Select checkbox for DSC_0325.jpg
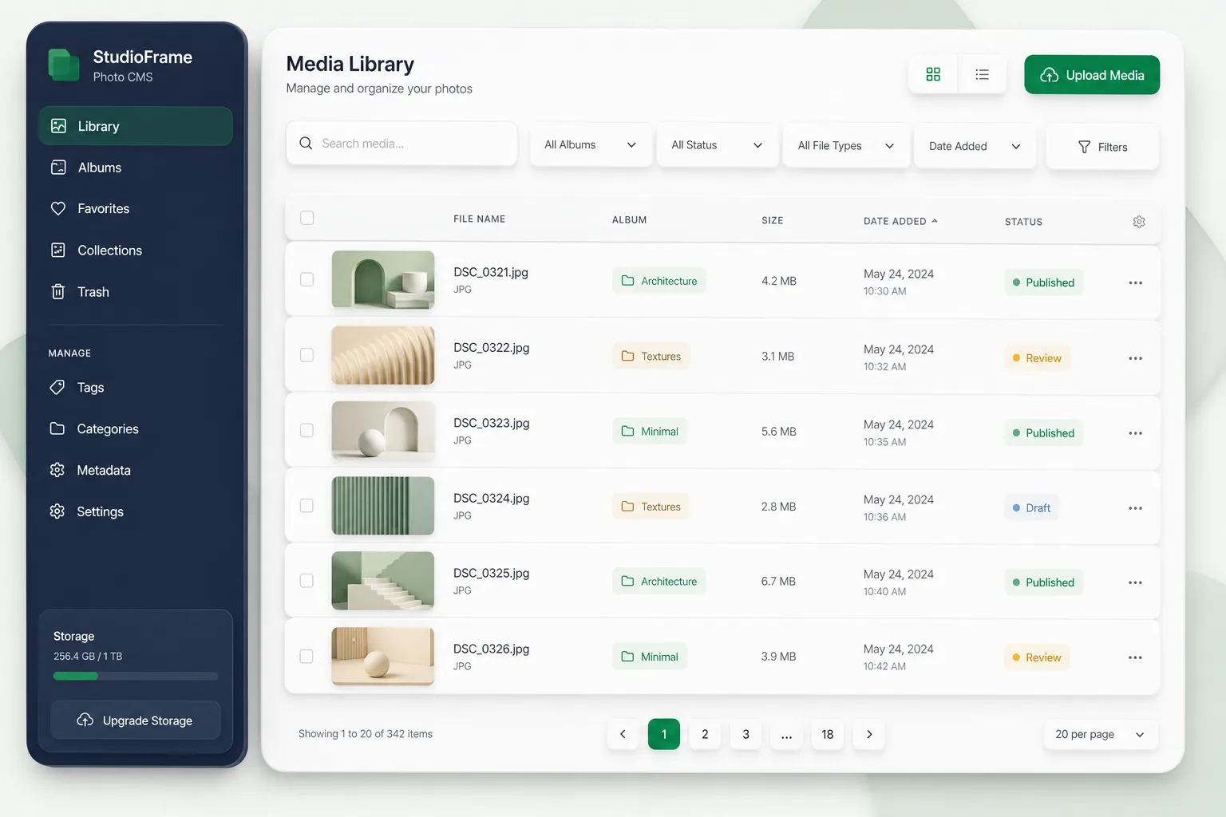 (306, 581)
